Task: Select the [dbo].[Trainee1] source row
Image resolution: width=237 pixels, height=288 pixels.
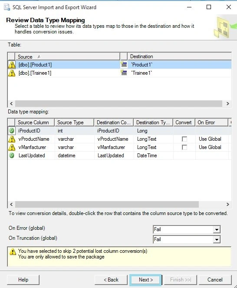Action: pyautogui.click(x=68, y=73)
